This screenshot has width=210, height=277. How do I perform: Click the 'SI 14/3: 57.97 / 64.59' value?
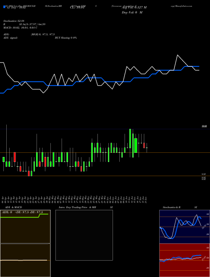coord(32,24)
